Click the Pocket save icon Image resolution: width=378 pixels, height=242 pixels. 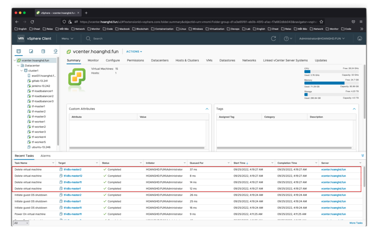tap(353, 22)
